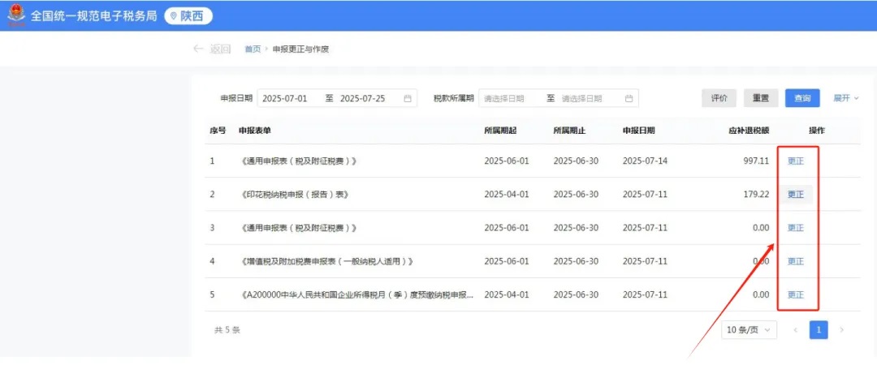Open the 10 条/页 page size dropdown
Screen dimensions: 877x382
(x=749, y=330)
